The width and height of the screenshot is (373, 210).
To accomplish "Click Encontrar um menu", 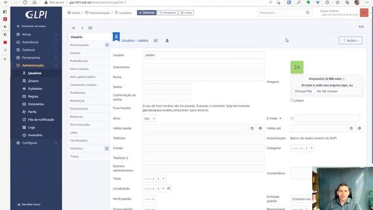I will 31,26.
